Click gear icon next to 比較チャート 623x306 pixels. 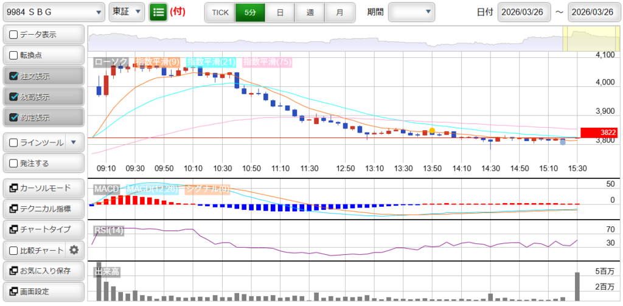(74, 250)
